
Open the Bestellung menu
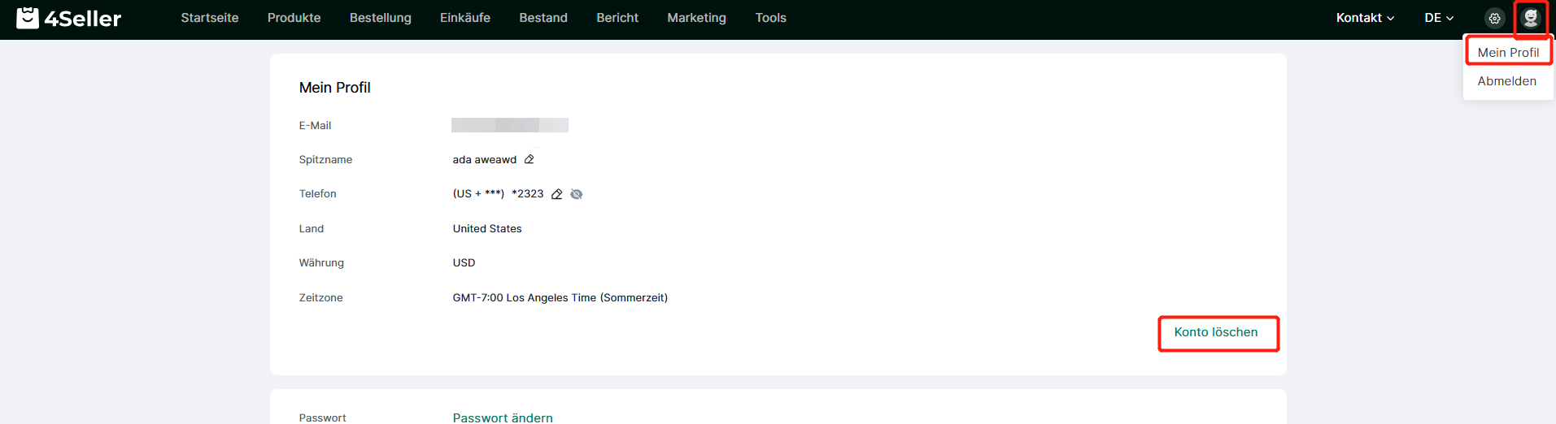[381, 18]
